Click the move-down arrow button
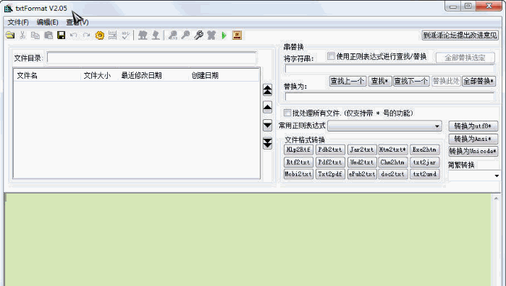This screenshot has height=286, width=506. pos(268,125)
